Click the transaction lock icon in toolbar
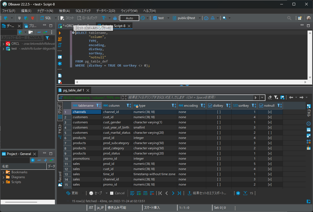This screenshot has height=212, width=313. click(115, 18)
